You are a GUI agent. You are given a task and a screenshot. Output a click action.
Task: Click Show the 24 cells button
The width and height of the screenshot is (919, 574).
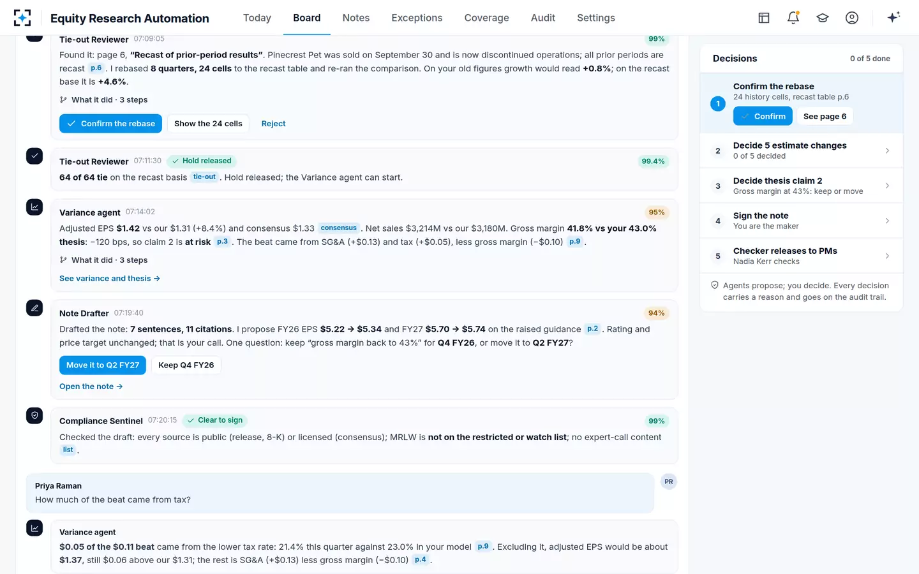tap(208, 124)
